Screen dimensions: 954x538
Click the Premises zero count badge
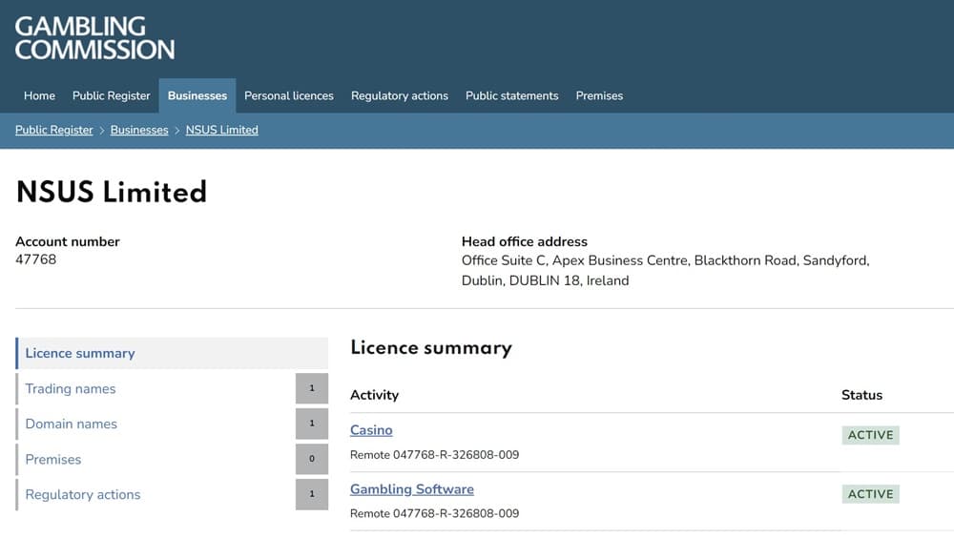point(312,459)
